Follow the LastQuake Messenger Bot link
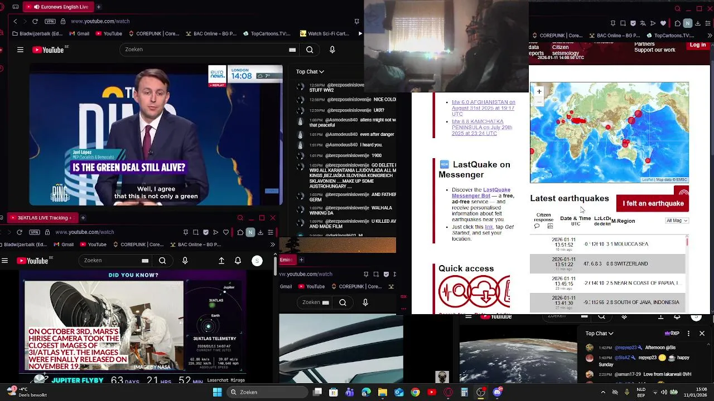 click(x=480, y=193)
